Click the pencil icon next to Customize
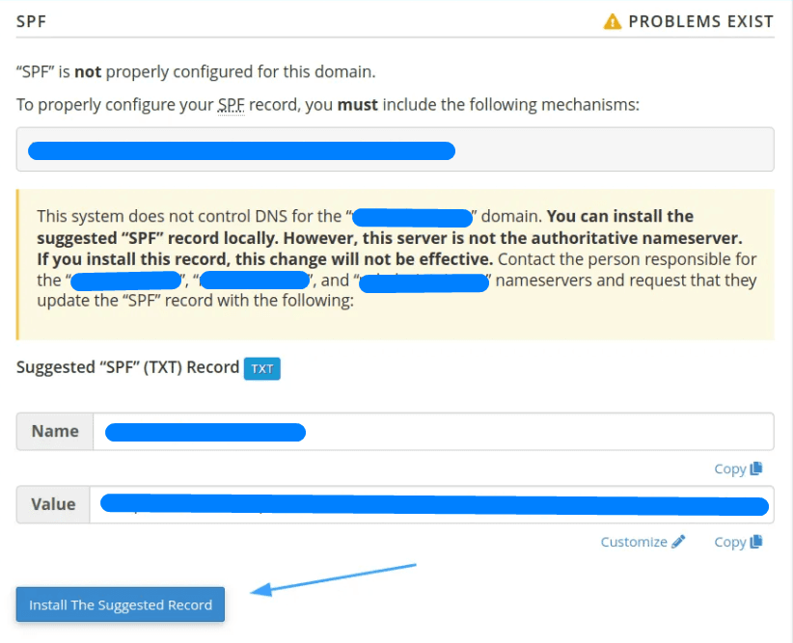This screenshot has height=643, width=793. tap(675, 541)
